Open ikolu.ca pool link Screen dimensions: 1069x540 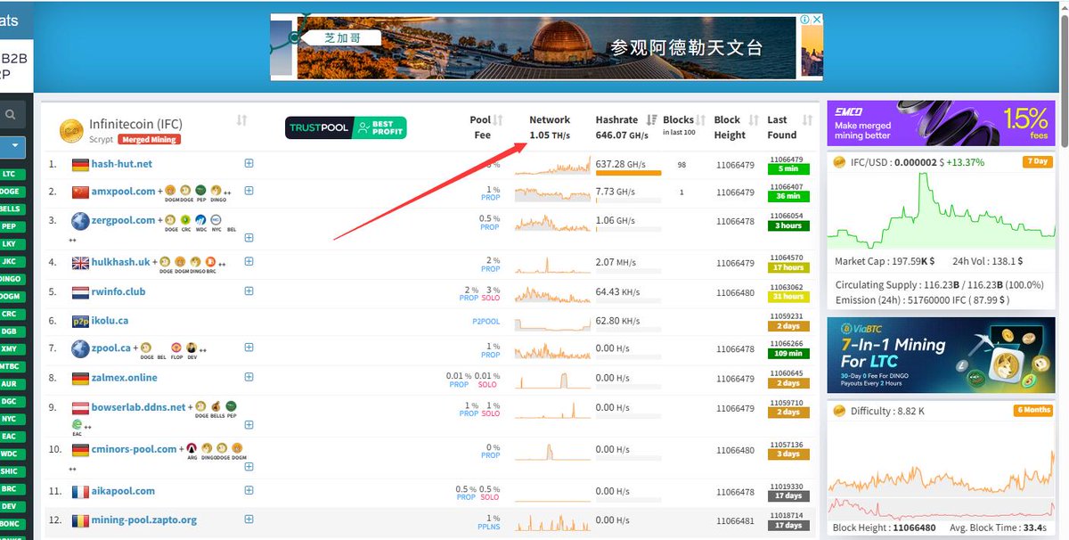[110, 321]
